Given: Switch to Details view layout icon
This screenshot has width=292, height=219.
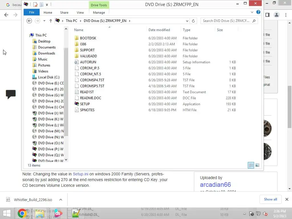Looking at the screenshot, I should click(251, 165).
